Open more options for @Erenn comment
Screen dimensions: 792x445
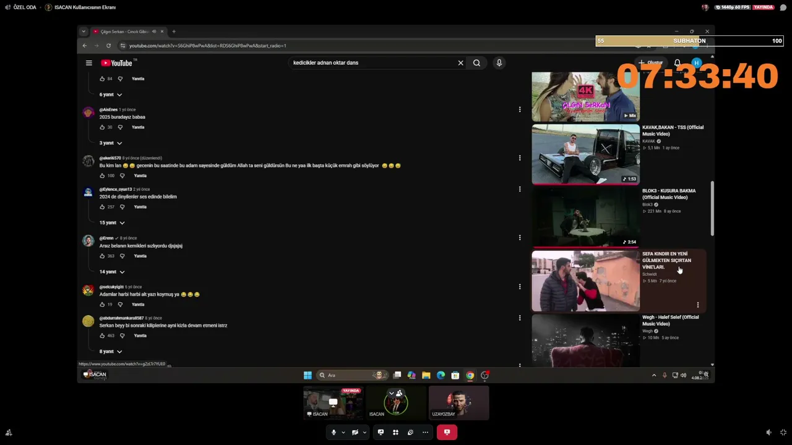[x=520, y=238]
